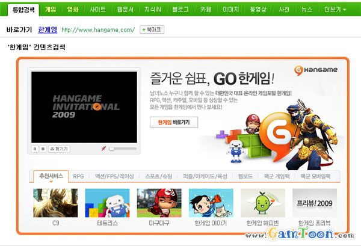Select the 스포츠/슈팅 tab
361x246 pixels.
[x=158, y=176]
